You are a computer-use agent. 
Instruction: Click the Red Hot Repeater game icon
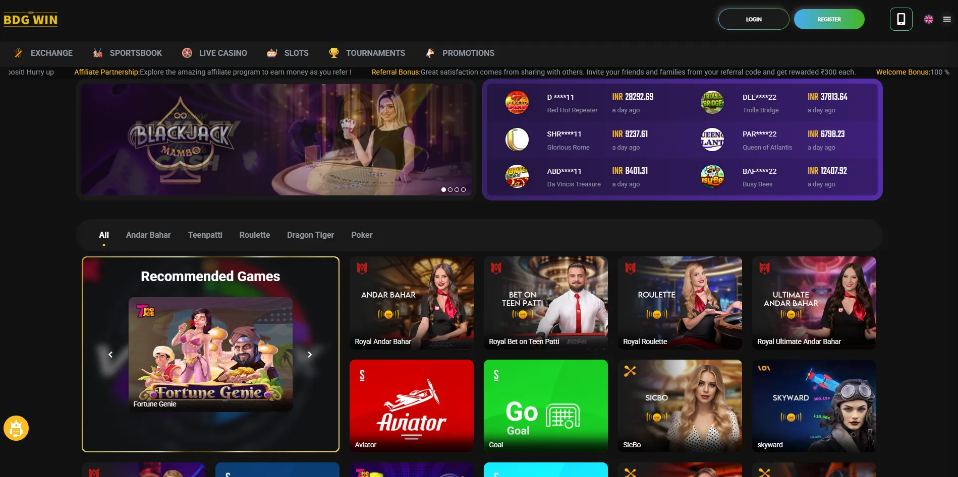[x=517, y=102]
